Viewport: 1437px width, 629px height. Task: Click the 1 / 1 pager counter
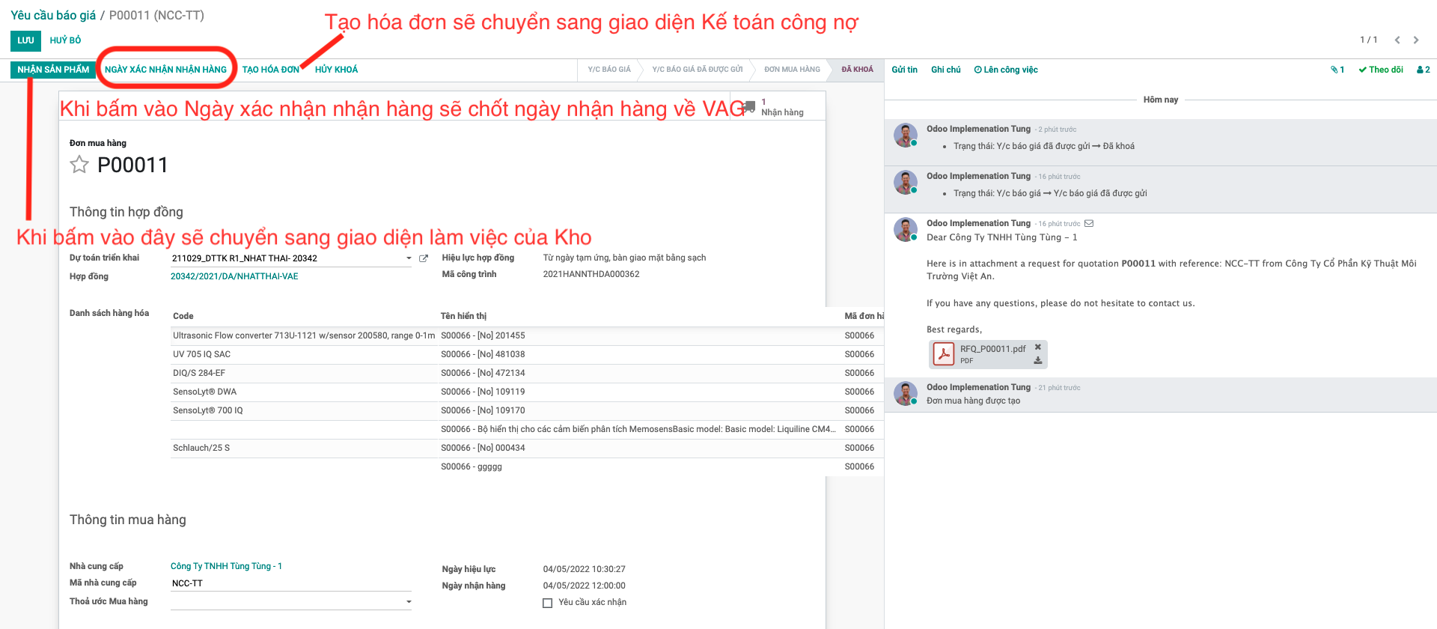tap(1368, 40)
